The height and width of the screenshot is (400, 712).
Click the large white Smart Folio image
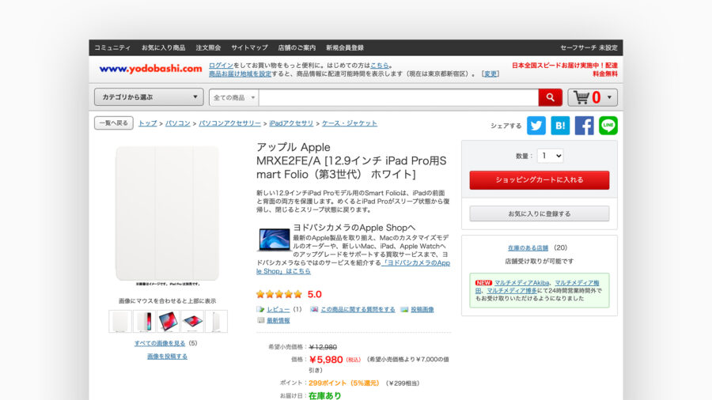[167, 213]
